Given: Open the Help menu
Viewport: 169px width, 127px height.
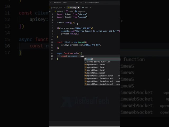Looking at the screenshot, I should [x=65, y=2].
